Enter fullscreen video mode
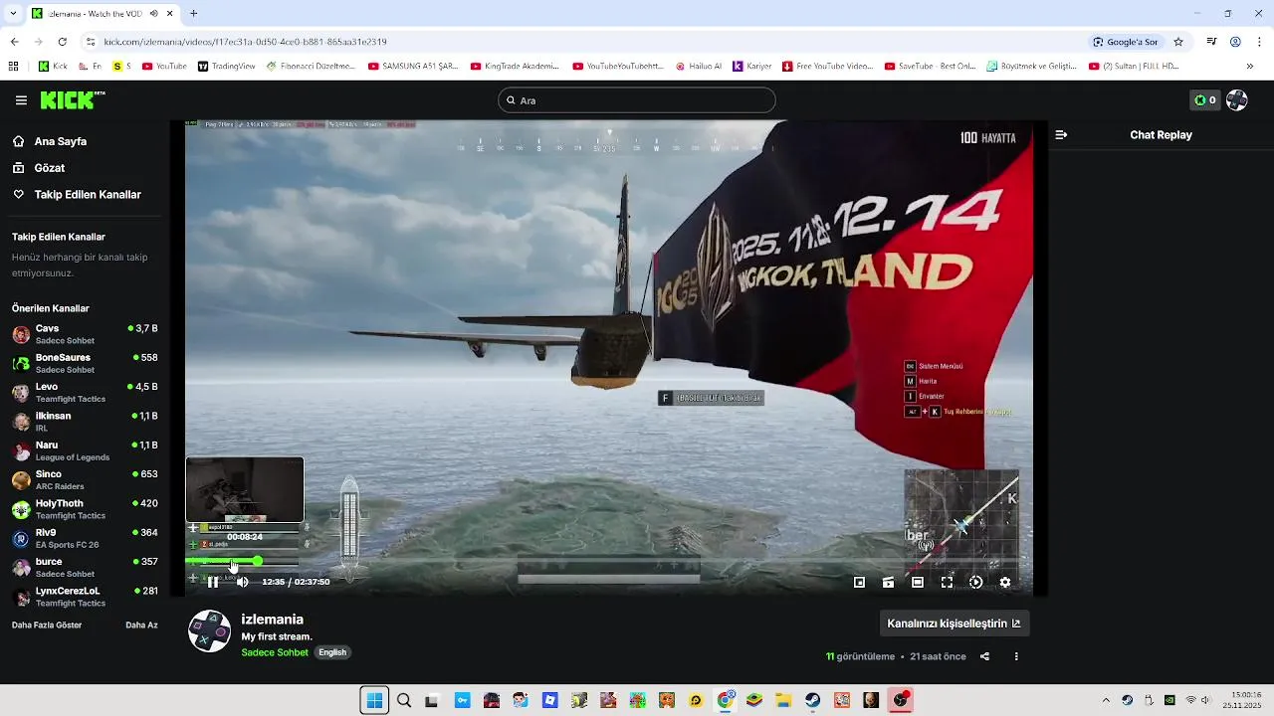 (947, 583)
